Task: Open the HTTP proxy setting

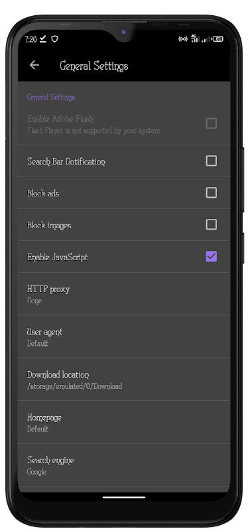Action: [x=124, y=294]
